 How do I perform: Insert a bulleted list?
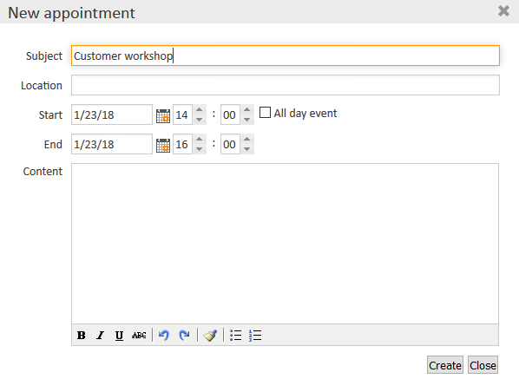[x=236, y=336]
